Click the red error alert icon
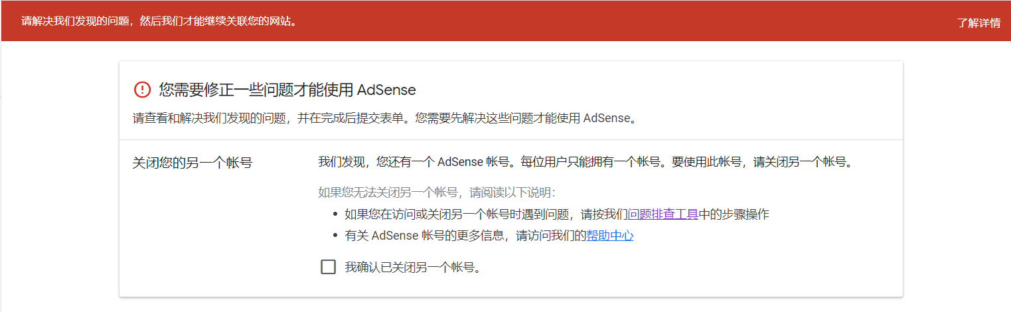 pyautogui.click(x=142, y=90)
